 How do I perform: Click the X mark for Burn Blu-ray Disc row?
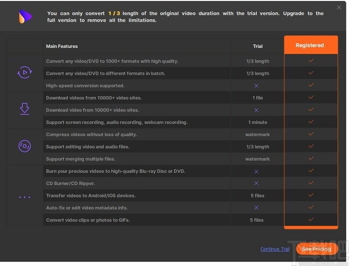(x=256, y=171)
